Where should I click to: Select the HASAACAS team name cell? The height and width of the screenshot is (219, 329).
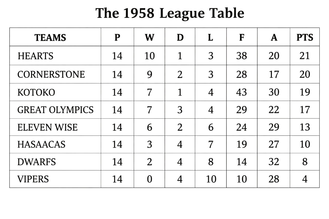click(x=41, y=145)
